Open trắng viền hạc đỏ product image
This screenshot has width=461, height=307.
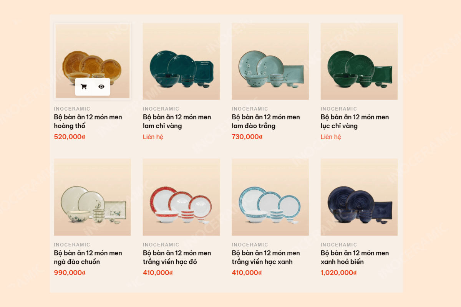(x=181, y=197)
